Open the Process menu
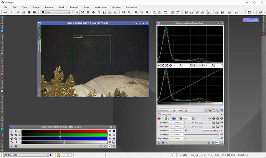This screenshot has height=158, width=266. (x=74, y=7)
